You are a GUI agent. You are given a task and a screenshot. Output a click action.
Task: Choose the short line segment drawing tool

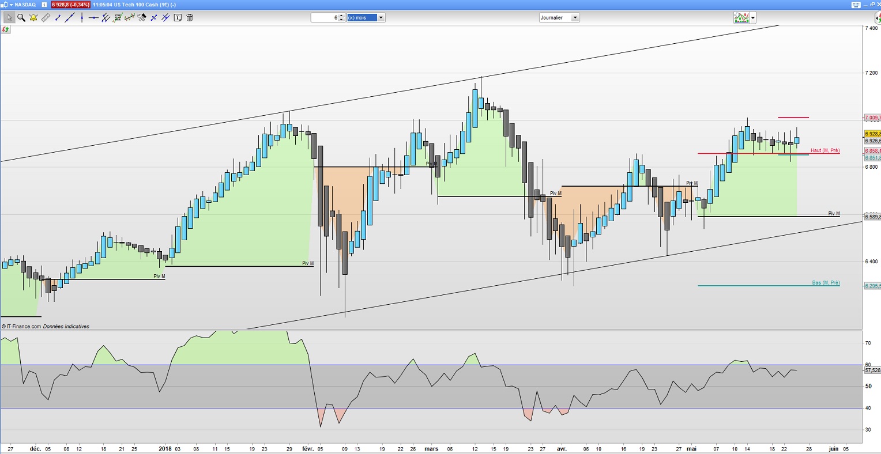[58, 17]
